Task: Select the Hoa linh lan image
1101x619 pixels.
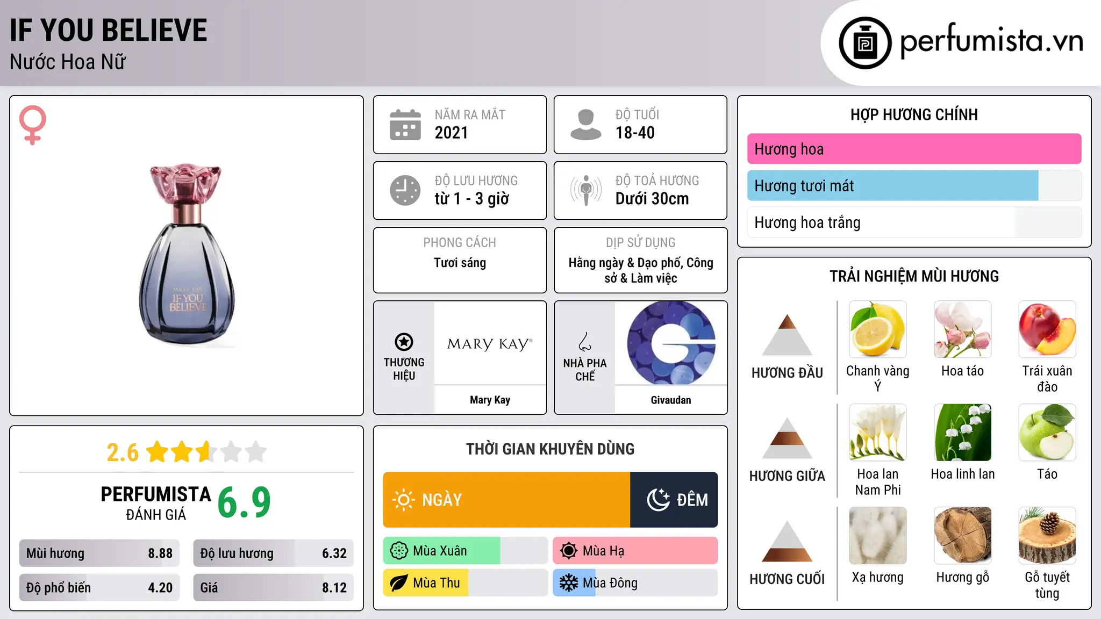Action: 963,433
